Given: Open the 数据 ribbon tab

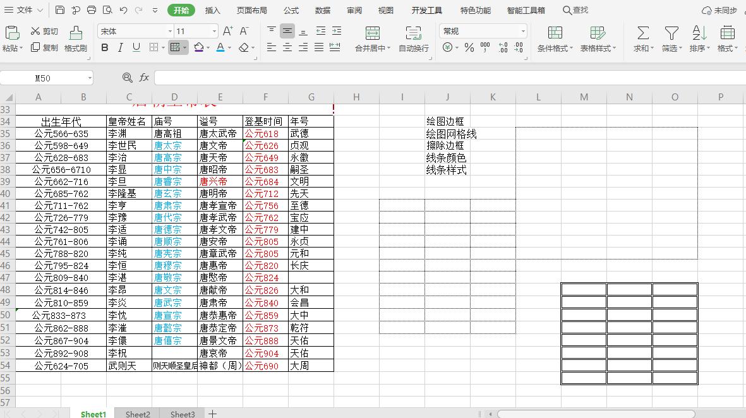Looking at the screenshot, I should (x=322, y=10).
